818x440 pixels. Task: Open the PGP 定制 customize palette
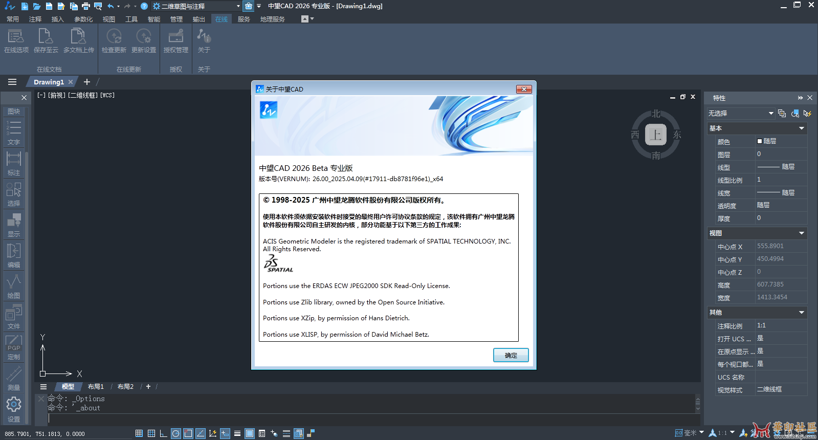click(x=14, y=347)
